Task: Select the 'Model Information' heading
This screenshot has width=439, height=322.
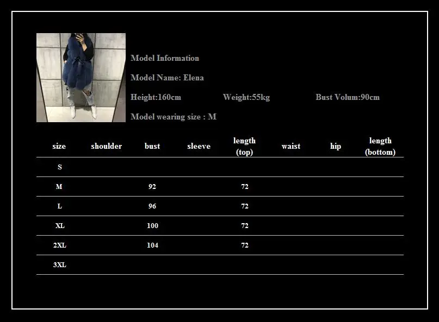Action: point(165,58)
